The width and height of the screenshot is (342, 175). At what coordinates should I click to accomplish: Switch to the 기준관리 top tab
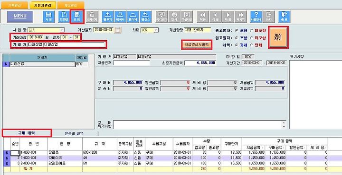pos(14,5)
